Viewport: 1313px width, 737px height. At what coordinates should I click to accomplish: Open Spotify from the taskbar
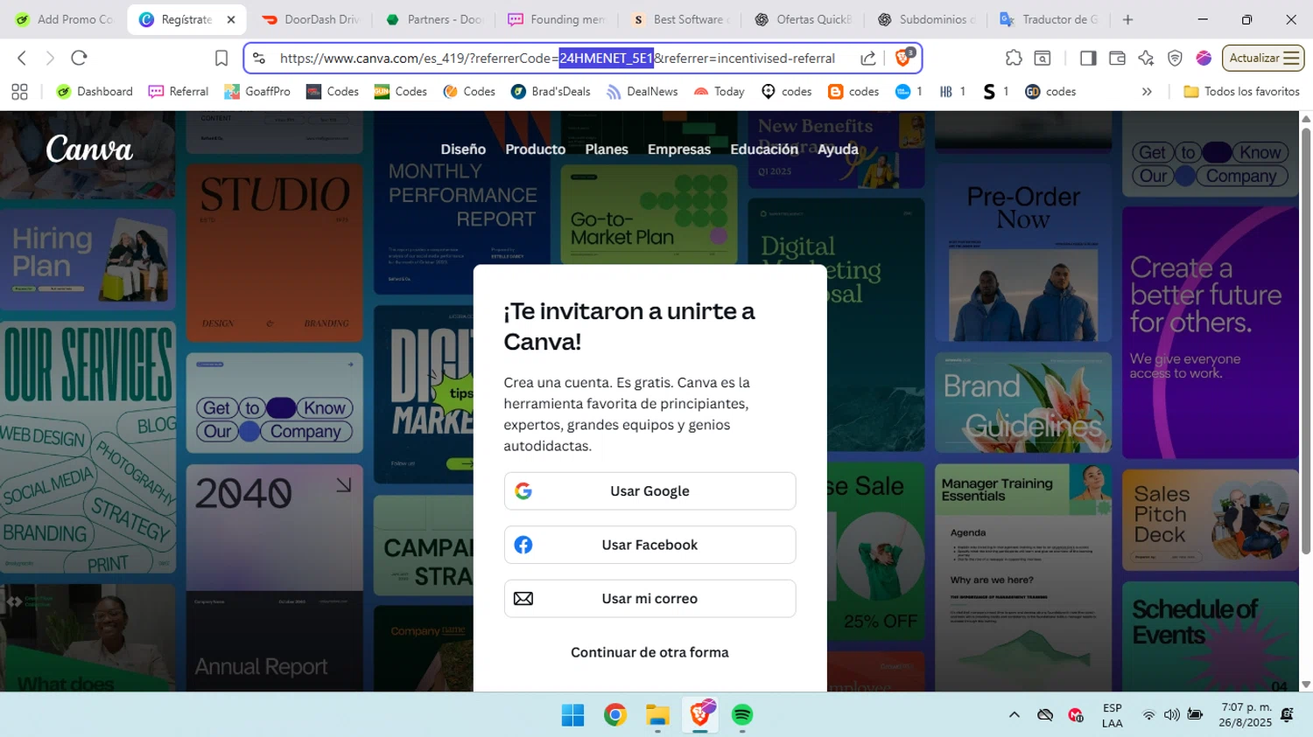(742, 715)
